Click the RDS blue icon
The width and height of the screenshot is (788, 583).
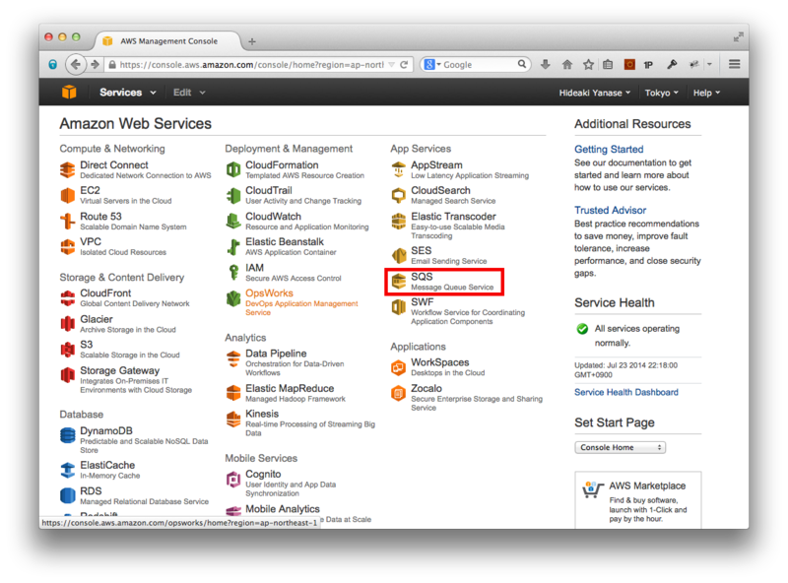pyautogui.click(x=68, y=495)
